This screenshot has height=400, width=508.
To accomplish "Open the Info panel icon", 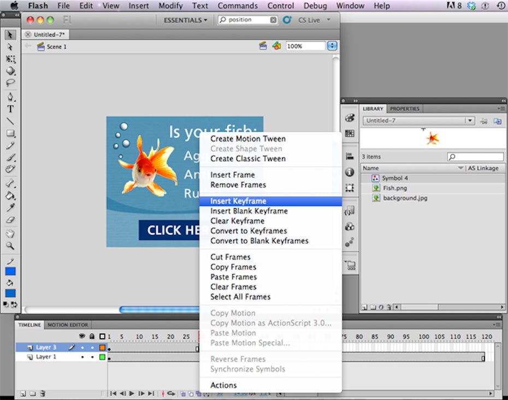I will click(350, 172).
